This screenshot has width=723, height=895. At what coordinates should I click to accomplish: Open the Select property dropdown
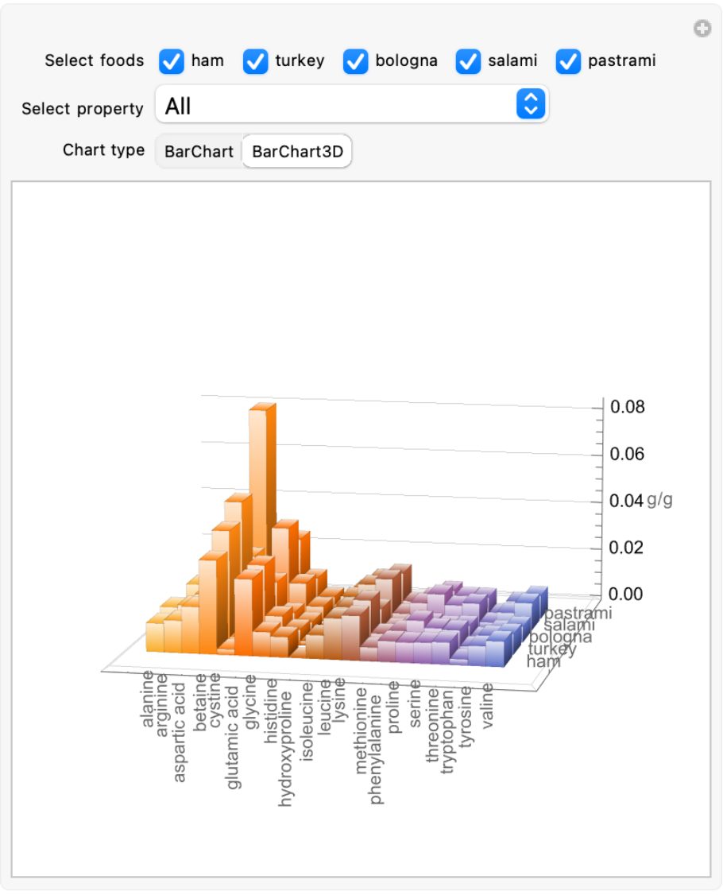click(x=352, y=106)
